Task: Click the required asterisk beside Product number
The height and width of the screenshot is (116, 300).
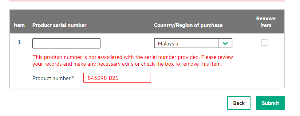Action: 73,78
